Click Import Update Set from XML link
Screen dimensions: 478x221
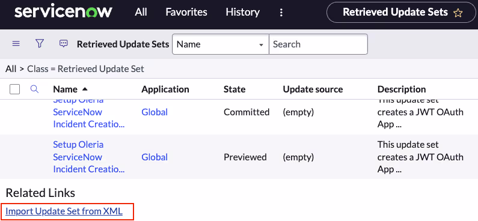click(x=64, y=211)
